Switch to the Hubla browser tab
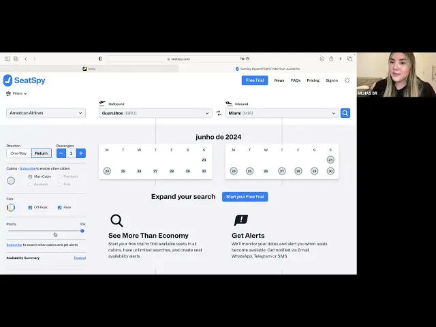436x327 pixels. 89,69
